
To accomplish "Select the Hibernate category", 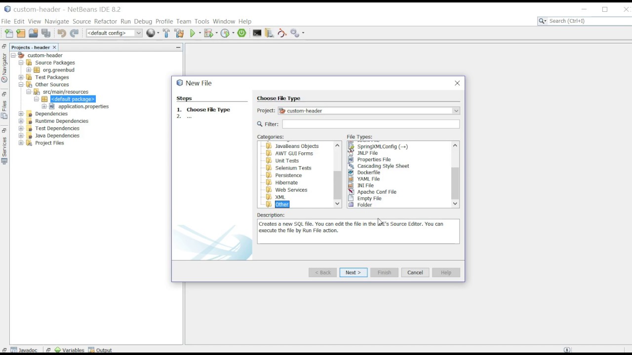I will (x=286, y=182).
